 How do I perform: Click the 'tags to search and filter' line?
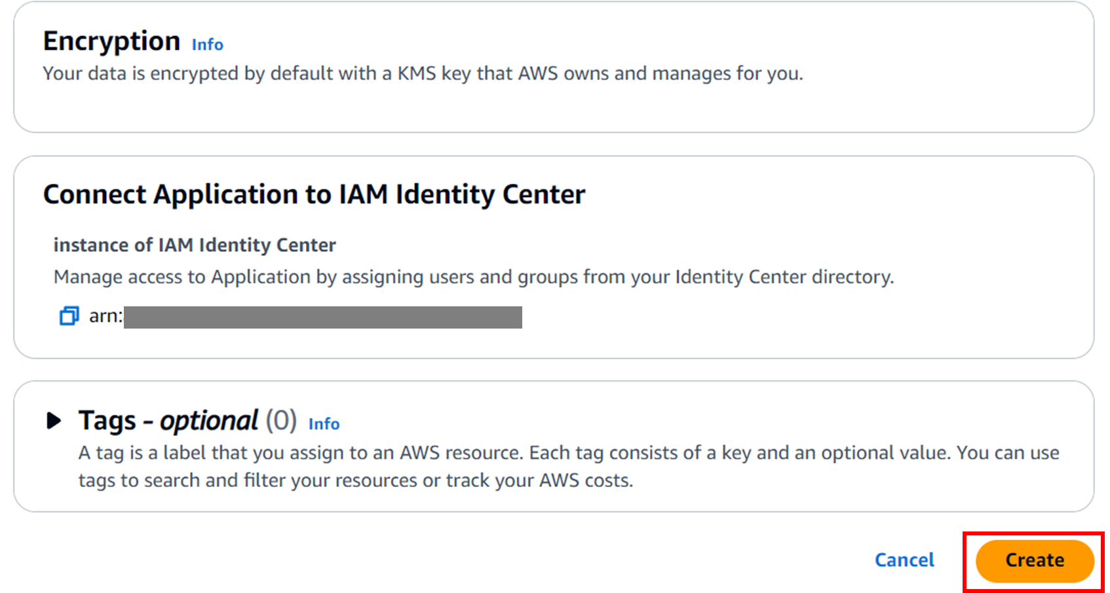click(355, 480)
